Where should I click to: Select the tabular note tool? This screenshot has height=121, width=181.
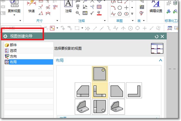click(142, 7)
